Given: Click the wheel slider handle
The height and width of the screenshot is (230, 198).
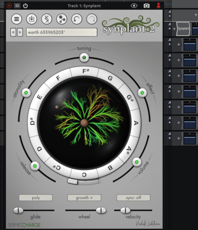Looking at the screenshot, I should pos(101,210).
